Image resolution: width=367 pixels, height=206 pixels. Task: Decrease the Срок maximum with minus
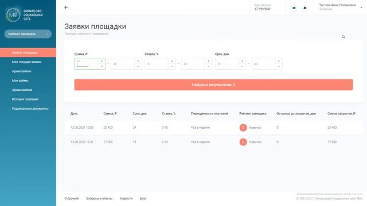point(279,66)
